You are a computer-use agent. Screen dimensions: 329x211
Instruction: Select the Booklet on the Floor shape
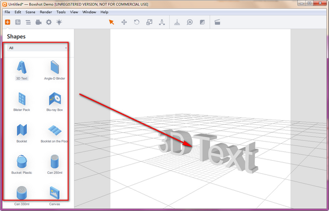tap(54, 133)
